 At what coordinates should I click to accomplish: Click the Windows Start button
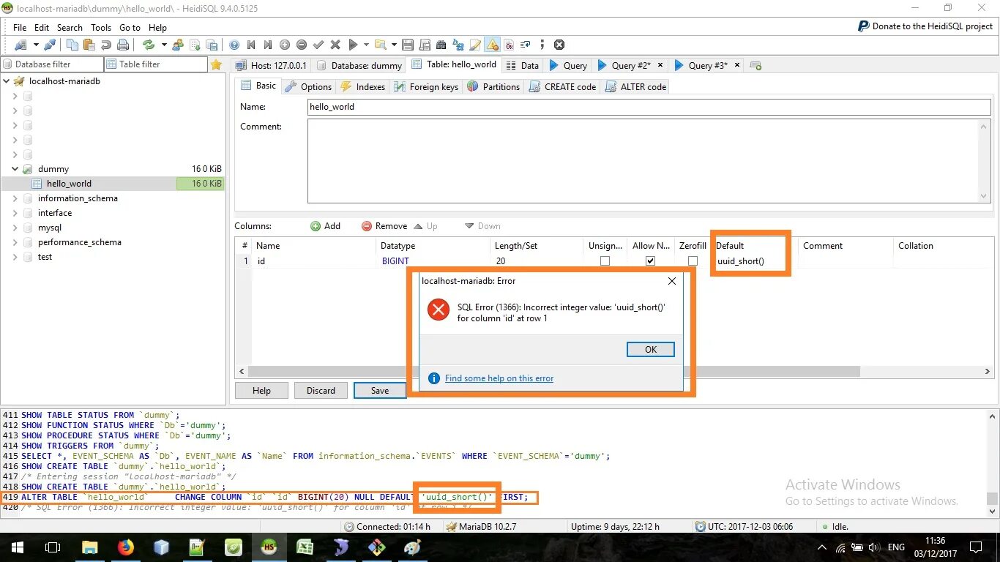[18, 547]
